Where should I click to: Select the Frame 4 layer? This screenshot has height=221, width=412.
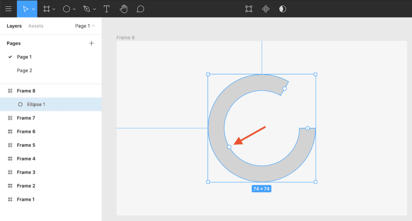[x=50, y=159]
